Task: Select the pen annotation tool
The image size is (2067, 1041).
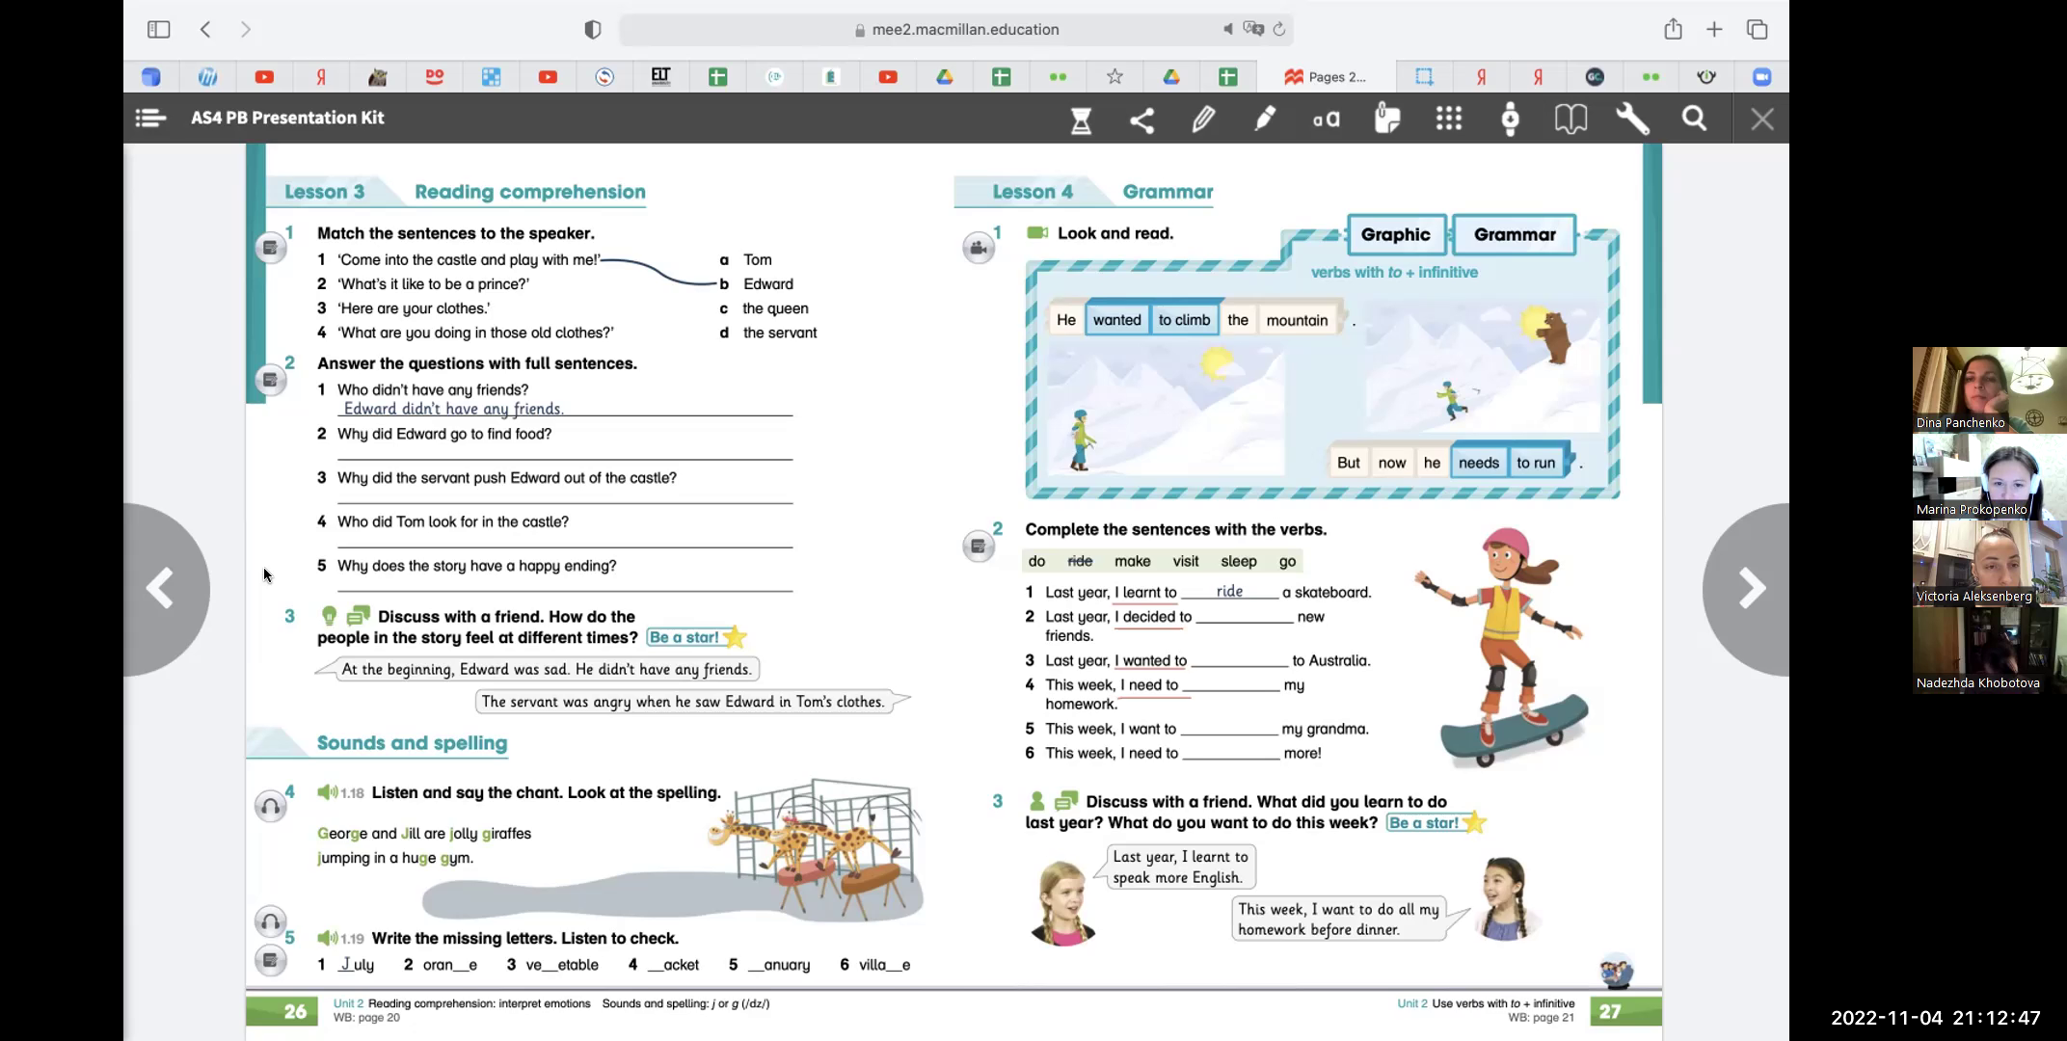Action: click(1203, 120)
